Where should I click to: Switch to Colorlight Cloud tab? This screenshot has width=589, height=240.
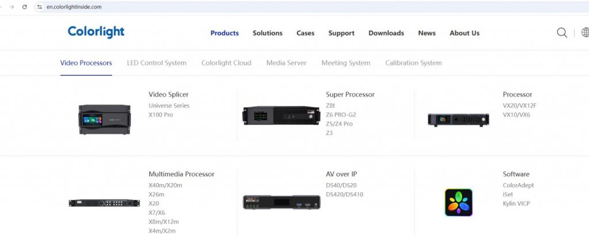(226, 63)
